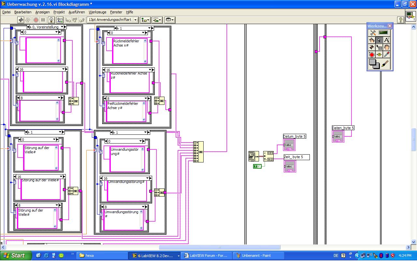Open the '0, Voreinstellung' case selector

pyautogui.click(x=46, y=27)
